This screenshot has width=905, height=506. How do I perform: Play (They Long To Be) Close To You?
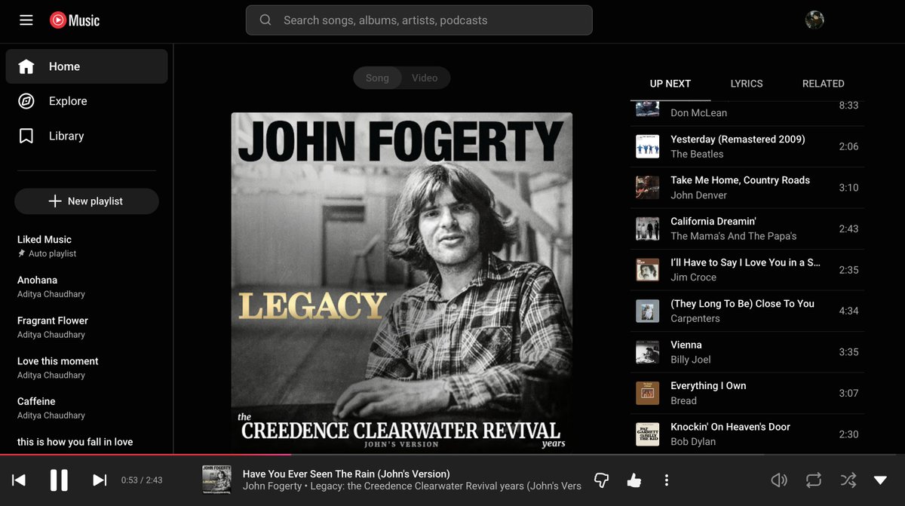[747, 311]
